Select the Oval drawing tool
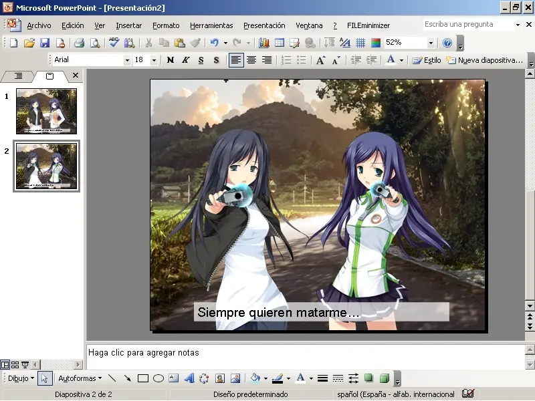535x401 pixels. (x=158, y=378)
